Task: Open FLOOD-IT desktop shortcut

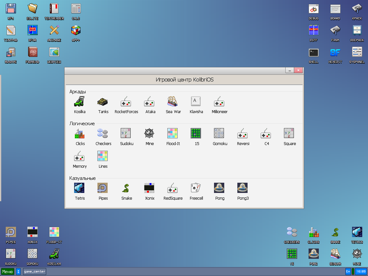Action: tap(54, 235)
